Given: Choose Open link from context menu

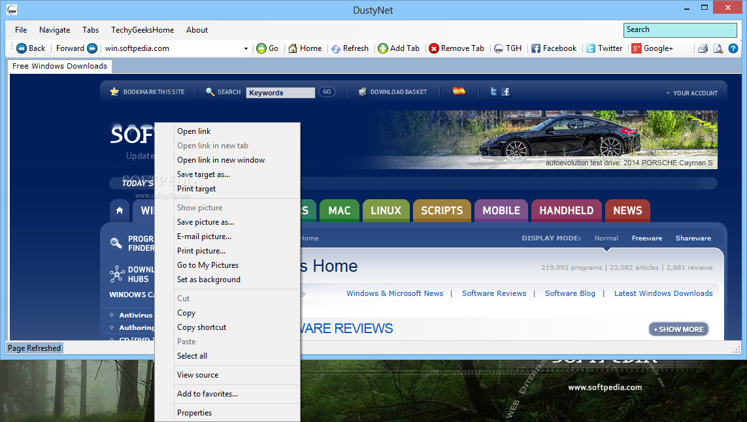Looking at the screenshot, I should 227,131.
